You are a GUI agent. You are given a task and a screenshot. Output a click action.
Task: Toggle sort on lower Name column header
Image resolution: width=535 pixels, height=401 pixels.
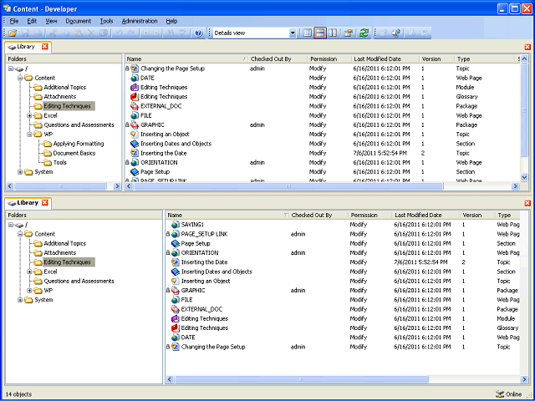coord(227,216)
